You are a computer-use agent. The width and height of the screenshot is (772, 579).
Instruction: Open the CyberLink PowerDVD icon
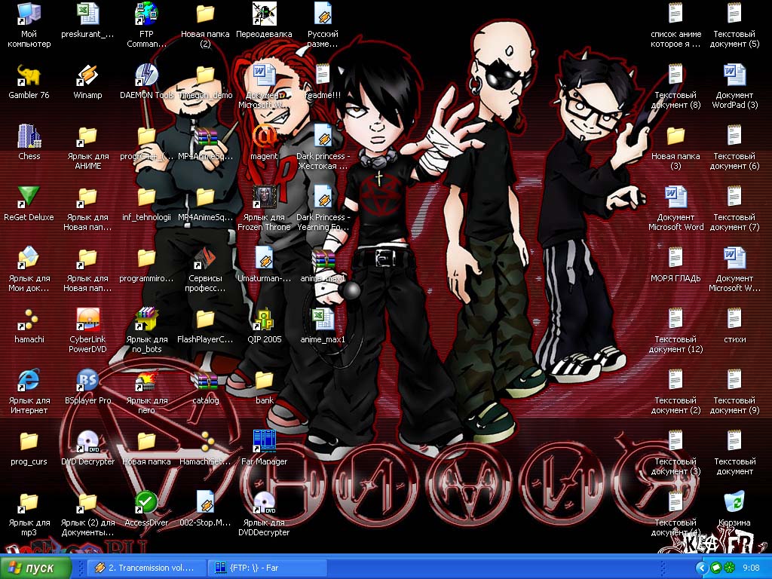[x=87, y=320]
